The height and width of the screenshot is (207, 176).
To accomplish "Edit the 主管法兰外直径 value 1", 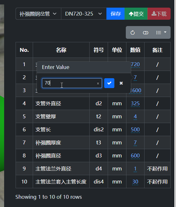I will click(135, 169).
